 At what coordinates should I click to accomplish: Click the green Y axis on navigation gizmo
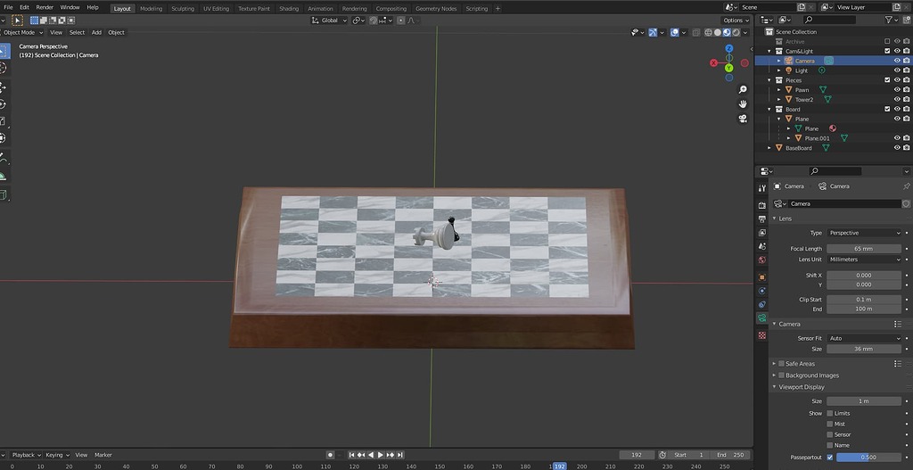coord(729,68)
